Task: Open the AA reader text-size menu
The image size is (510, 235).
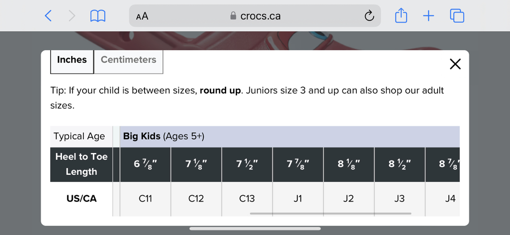Action: [x=142, y=16]
